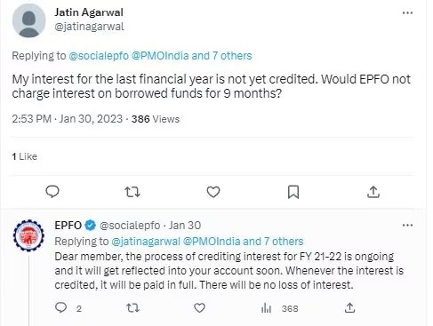Retweet the EPFO reply
The width and height of the screenshot is (433, 326).
(x=132, y=308)
